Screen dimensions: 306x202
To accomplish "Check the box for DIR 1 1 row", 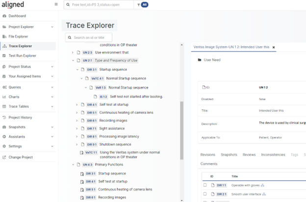I will click(205, 185).
